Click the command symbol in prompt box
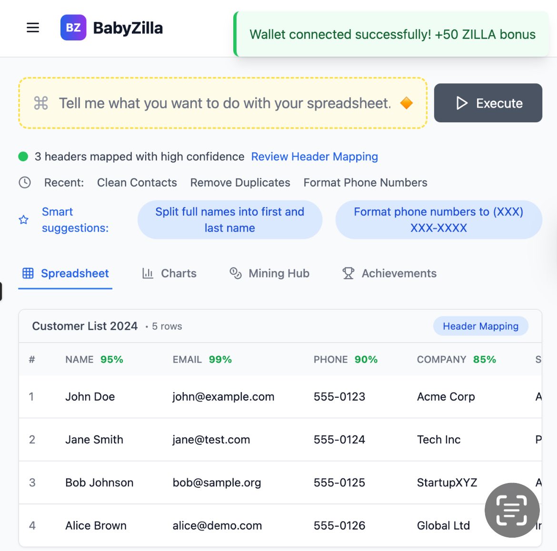Image resolution: width=557 pixels, height=551 pixels. click(x=41, y=103)
